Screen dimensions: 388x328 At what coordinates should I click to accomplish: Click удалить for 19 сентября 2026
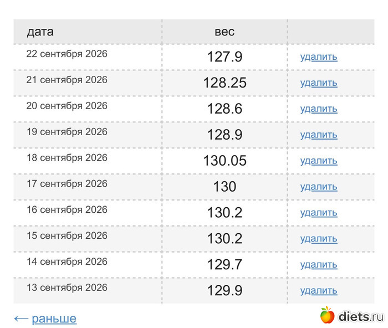(x=319, y=135)
